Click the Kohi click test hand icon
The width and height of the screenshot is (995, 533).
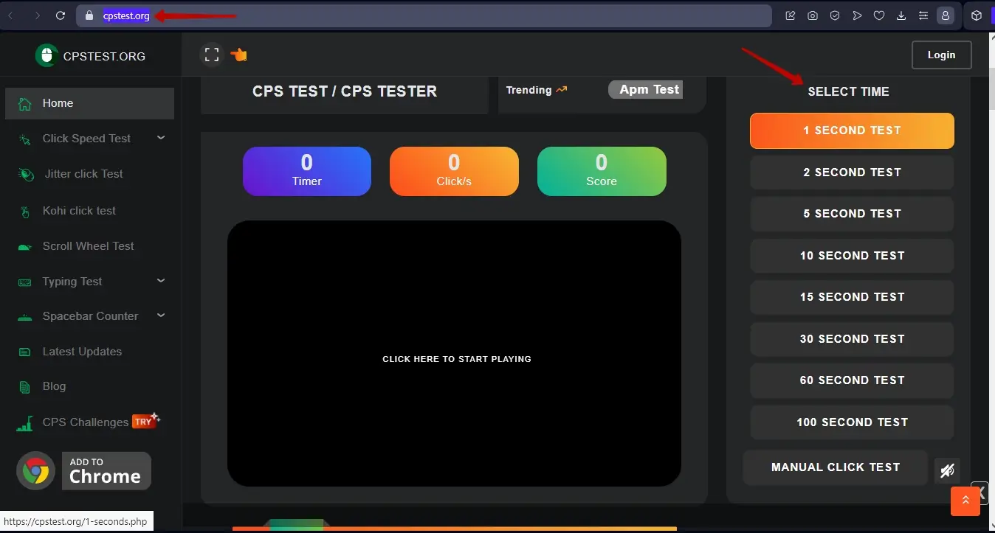click(25, 212)
